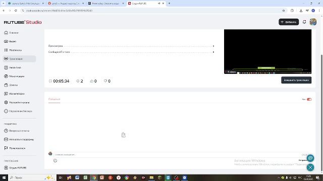Viewport: 323px width, 181px height.
Task: Reload the page
Action: [x=16, y=11]
